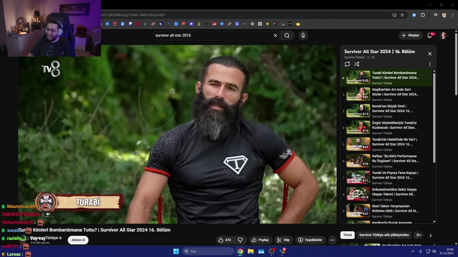Viewport: 458px width, 257px height.
Task: Open the Oluştur create menu
Action: (410, 35)
